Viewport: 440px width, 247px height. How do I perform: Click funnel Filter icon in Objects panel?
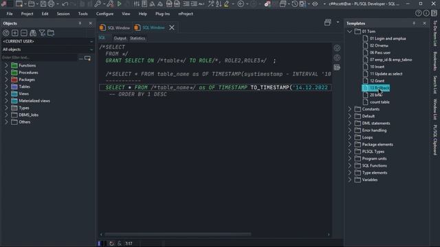coord(42,33)
